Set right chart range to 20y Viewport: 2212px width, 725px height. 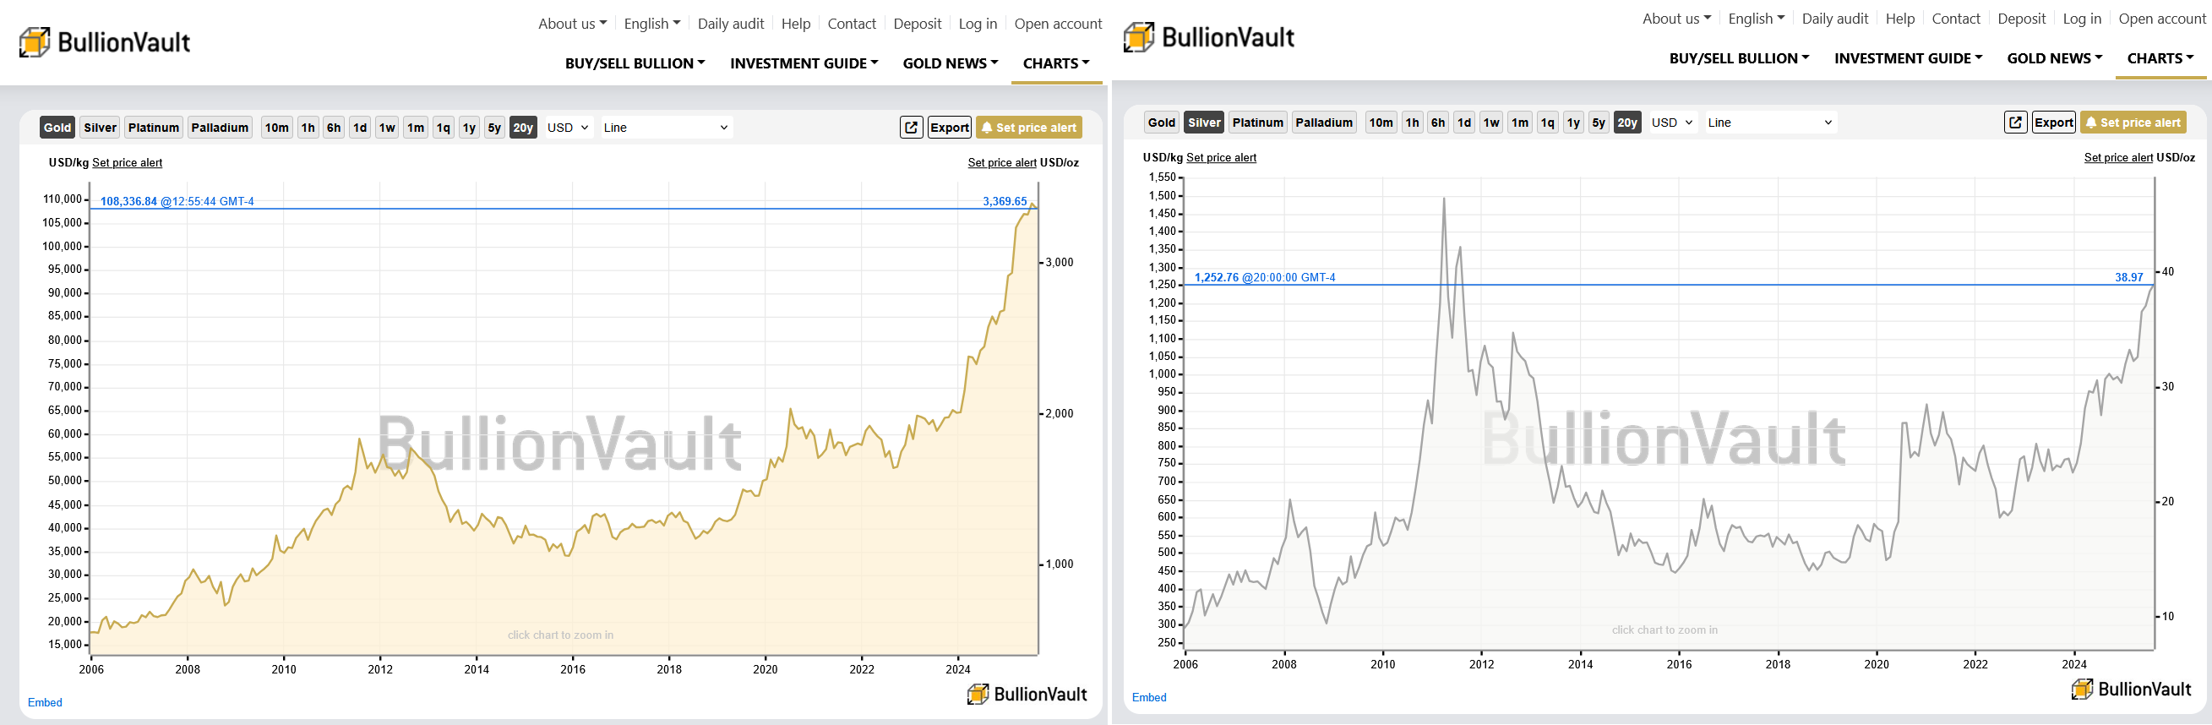[x=1627, y=122]
